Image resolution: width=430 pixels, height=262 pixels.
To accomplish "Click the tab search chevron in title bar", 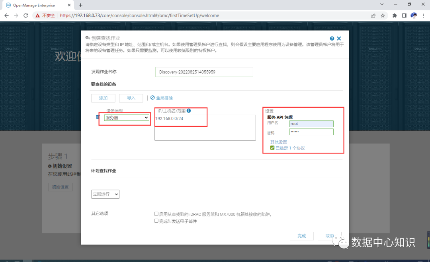I will pos(382,4).
